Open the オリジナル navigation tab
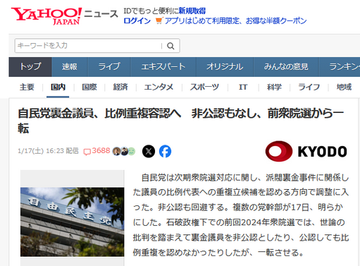The height and width of the screenshot is (266, 360). 225,67
